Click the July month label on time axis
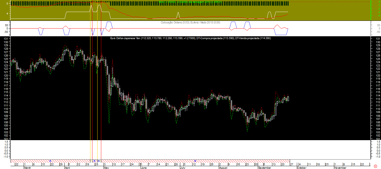Screen dimensions: 381x169 click(183, 168)
